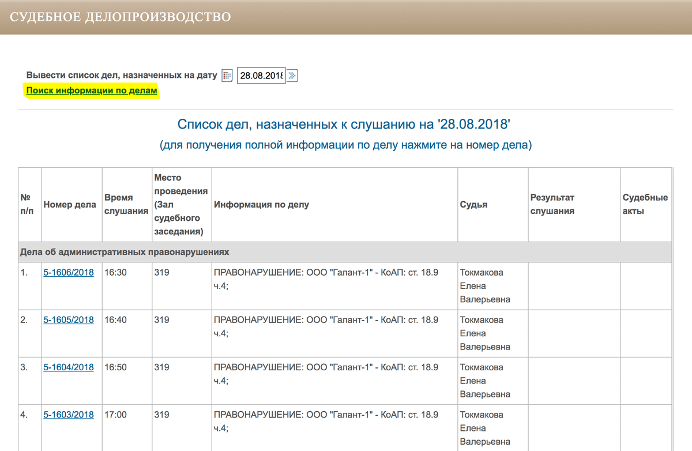Open case 5-1605/2018
This screenshot has height=451, width=692.
pyautogui.click(x=69, y=320)
